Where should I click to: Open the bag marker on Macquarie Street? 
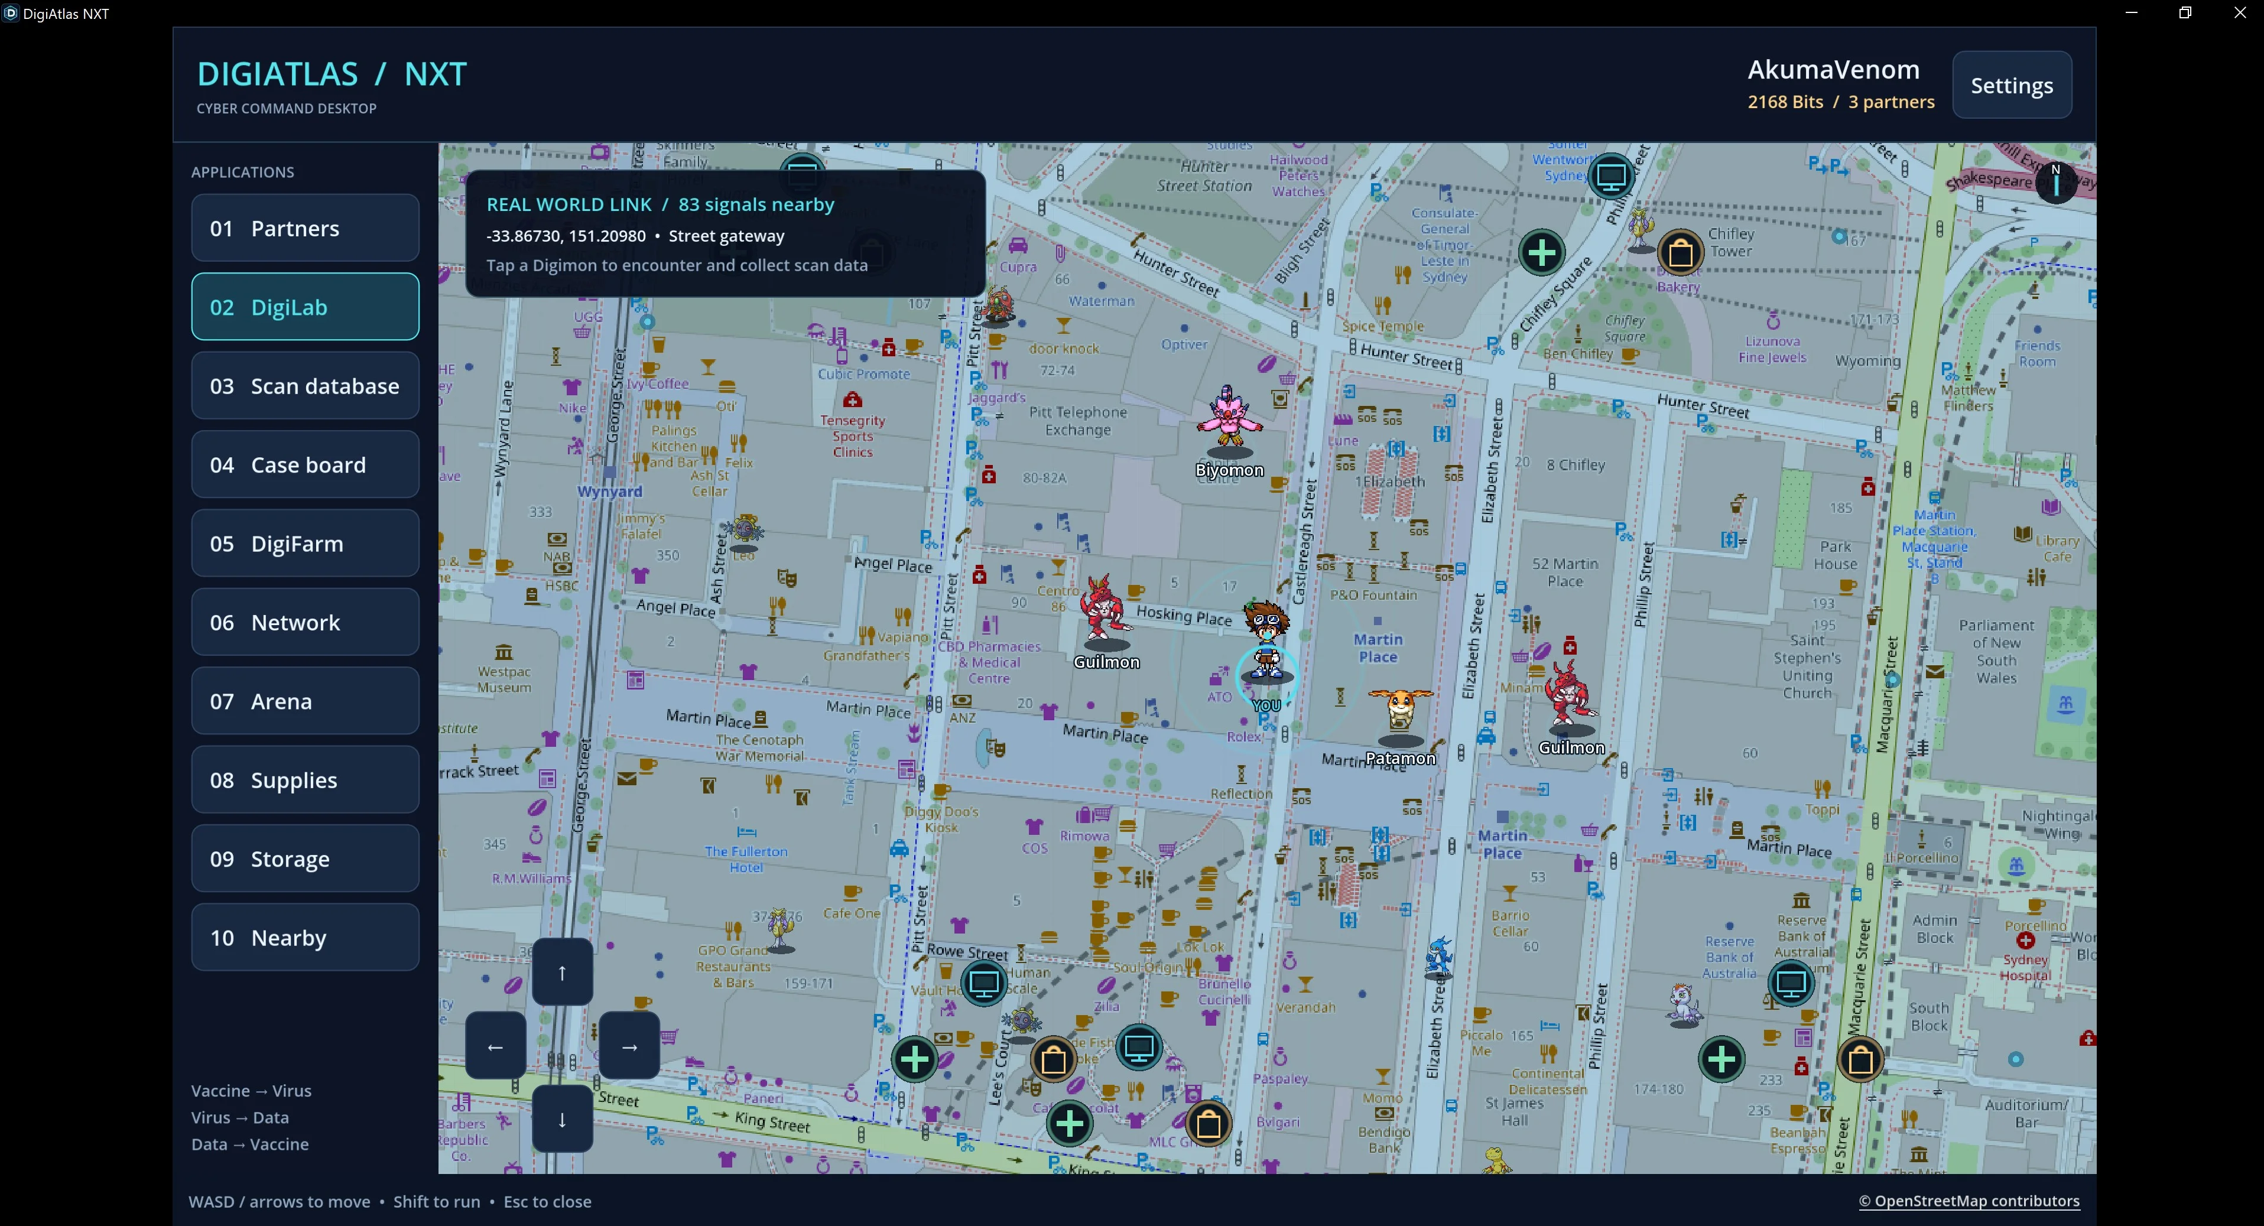point(1860,1060)
